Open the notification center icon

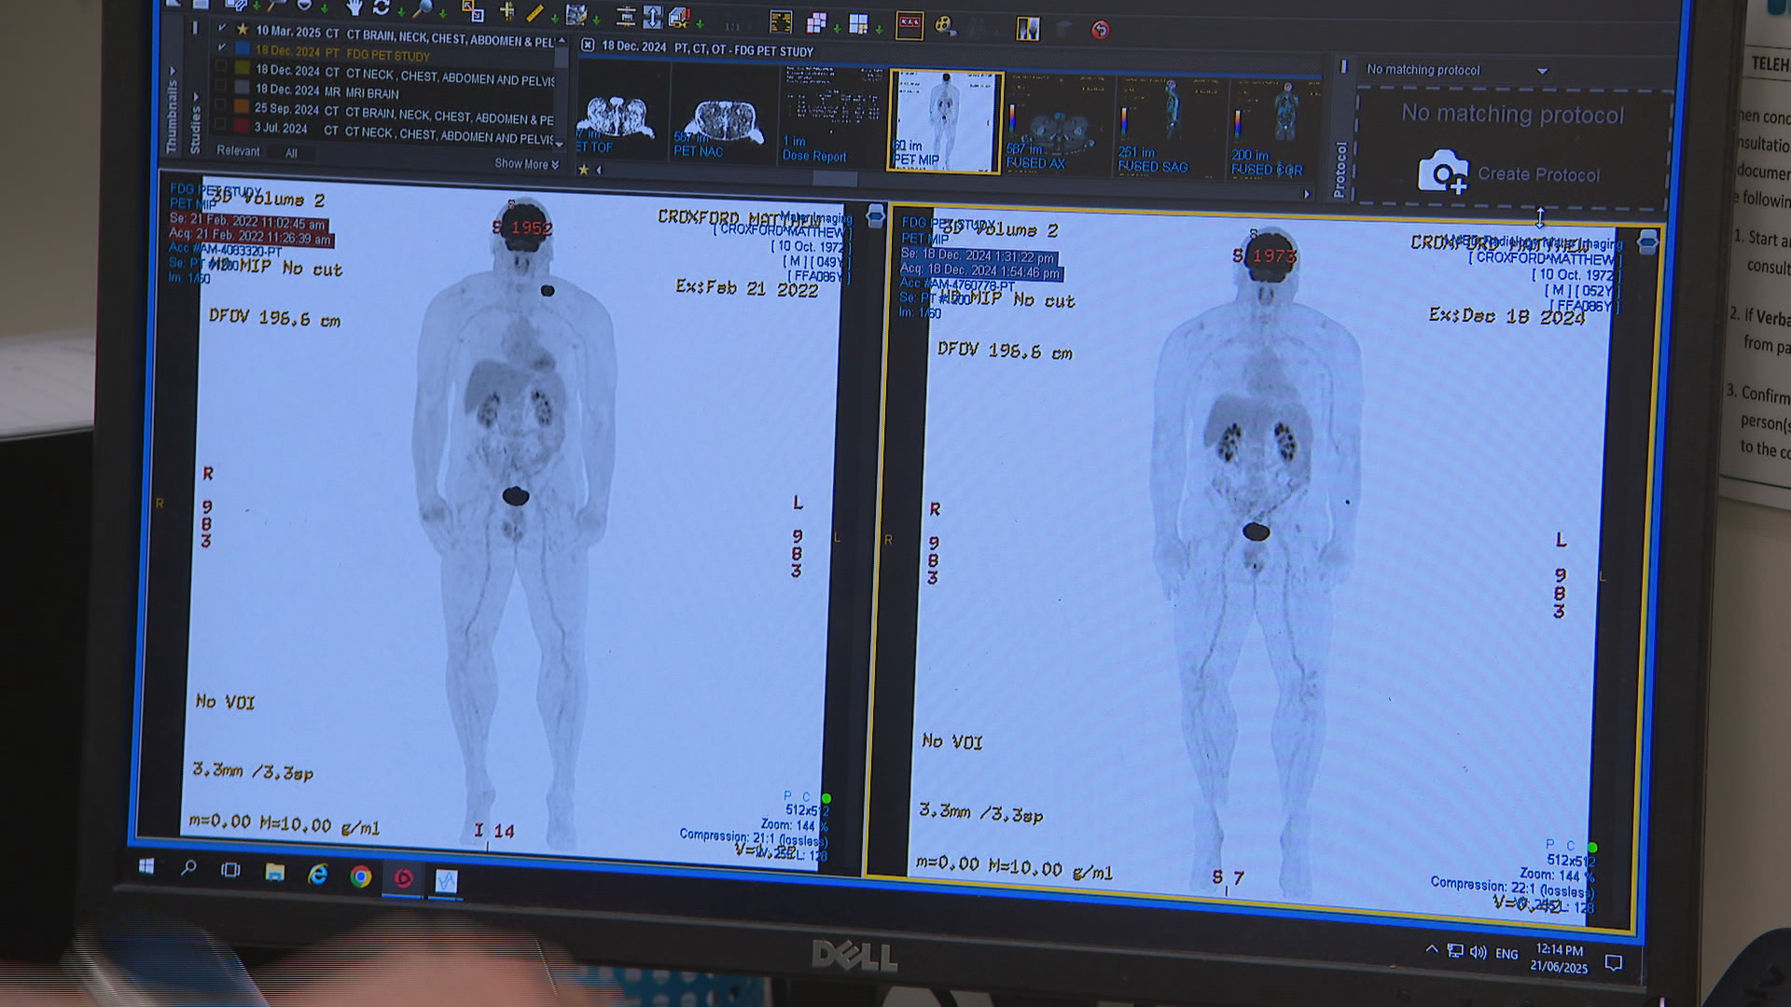pyautogui.click(x=1614, y=962)
